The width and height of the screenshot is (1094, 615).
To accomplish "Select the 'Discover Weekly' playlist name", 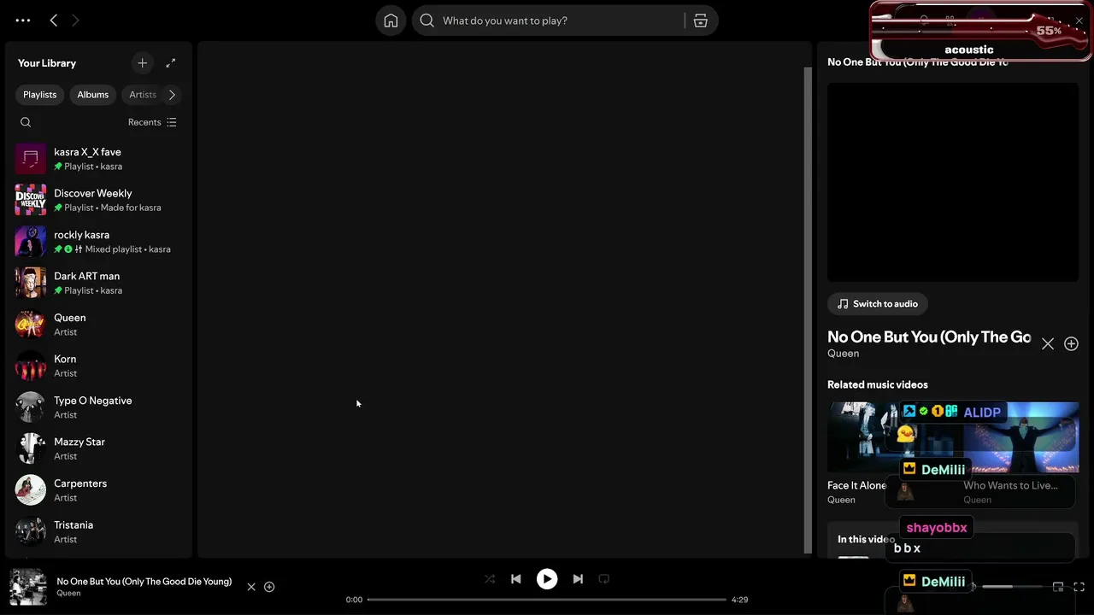I will tap(93, 193).
